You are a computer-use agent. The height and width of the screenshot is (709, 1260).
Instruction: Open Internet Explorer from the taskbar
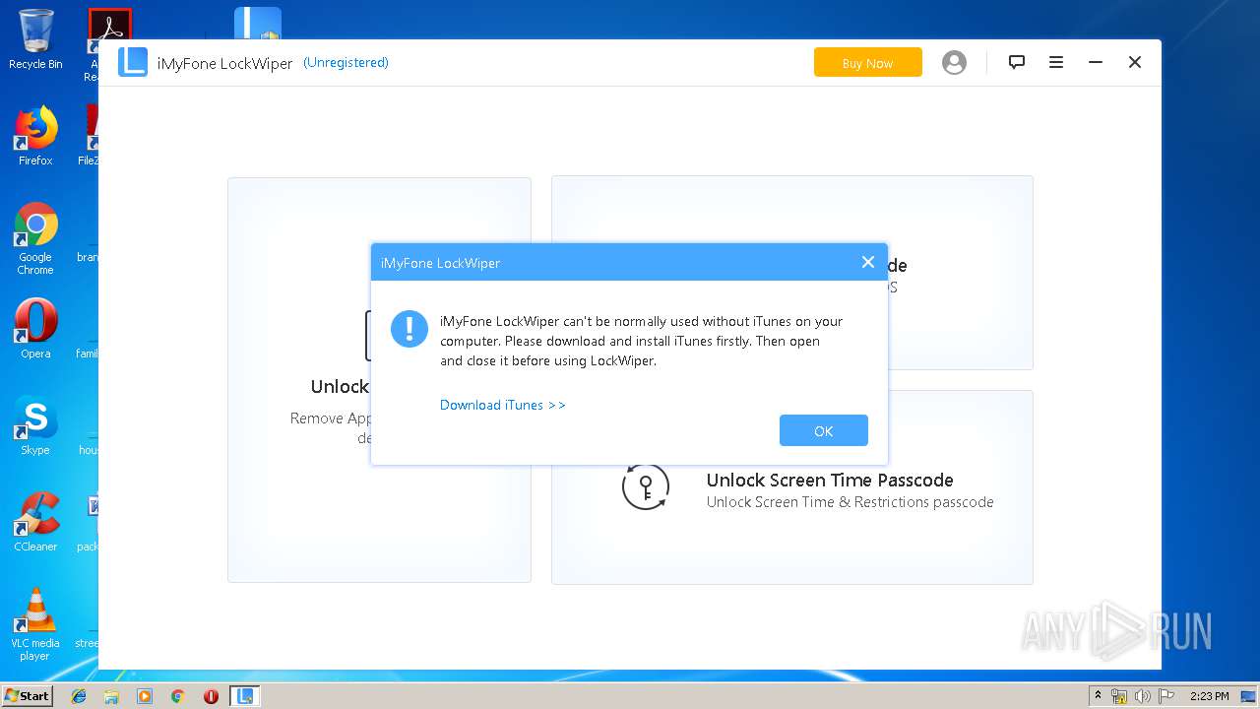[x=79, y=696]
